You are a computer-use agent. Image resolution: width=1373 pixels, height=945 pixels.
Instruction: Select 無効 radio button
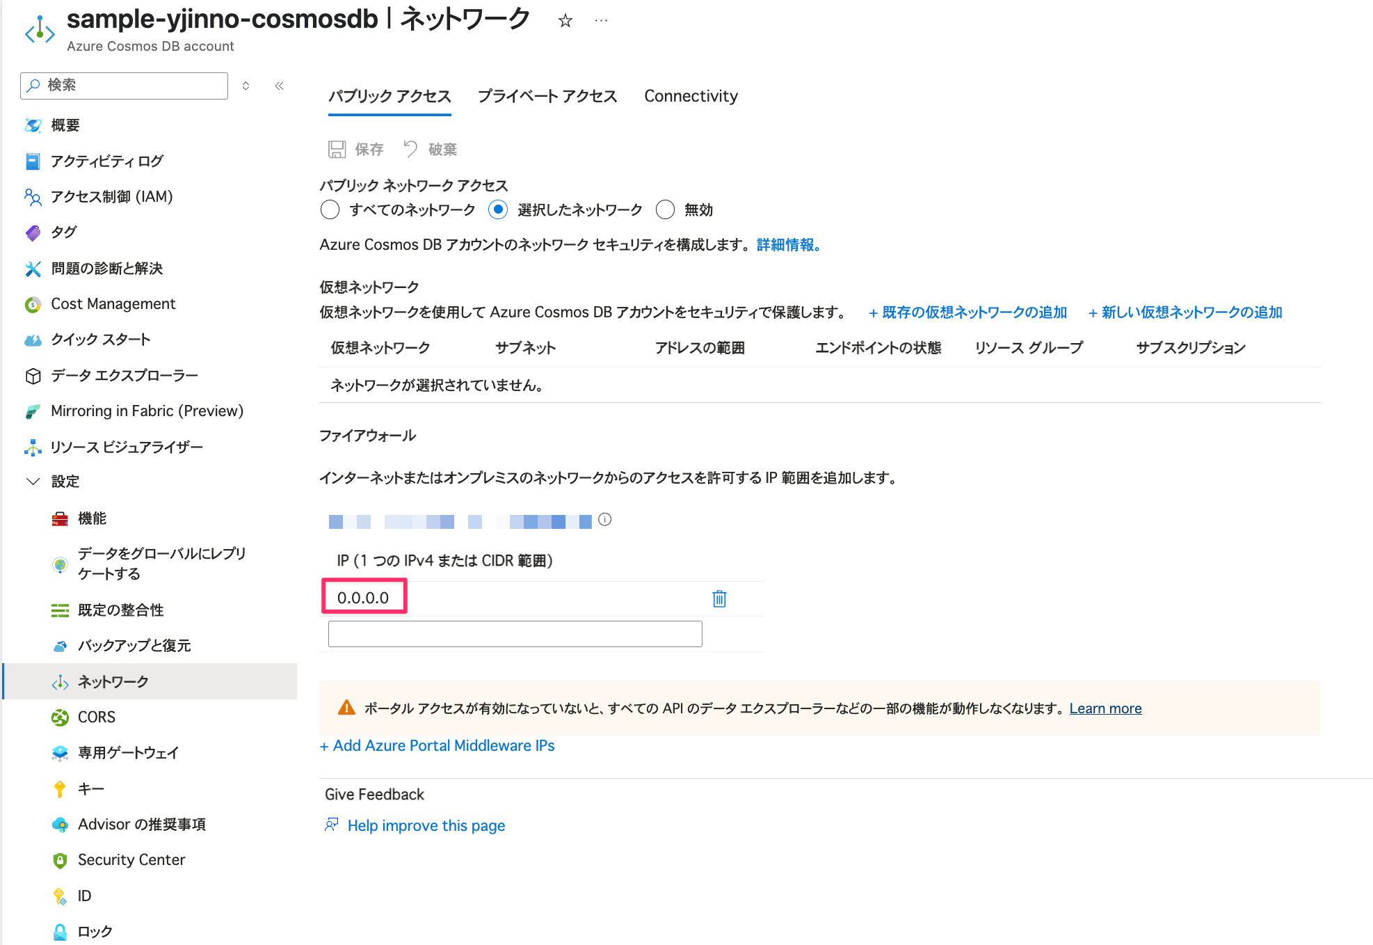pyautogui.click(x=666, y=209)
